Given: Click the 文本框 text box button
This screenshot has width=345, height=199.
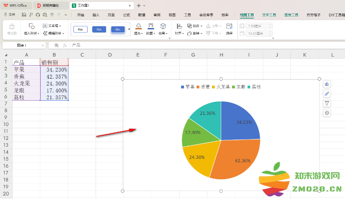Looking at the screenshot, I should [x=52, y=26].
